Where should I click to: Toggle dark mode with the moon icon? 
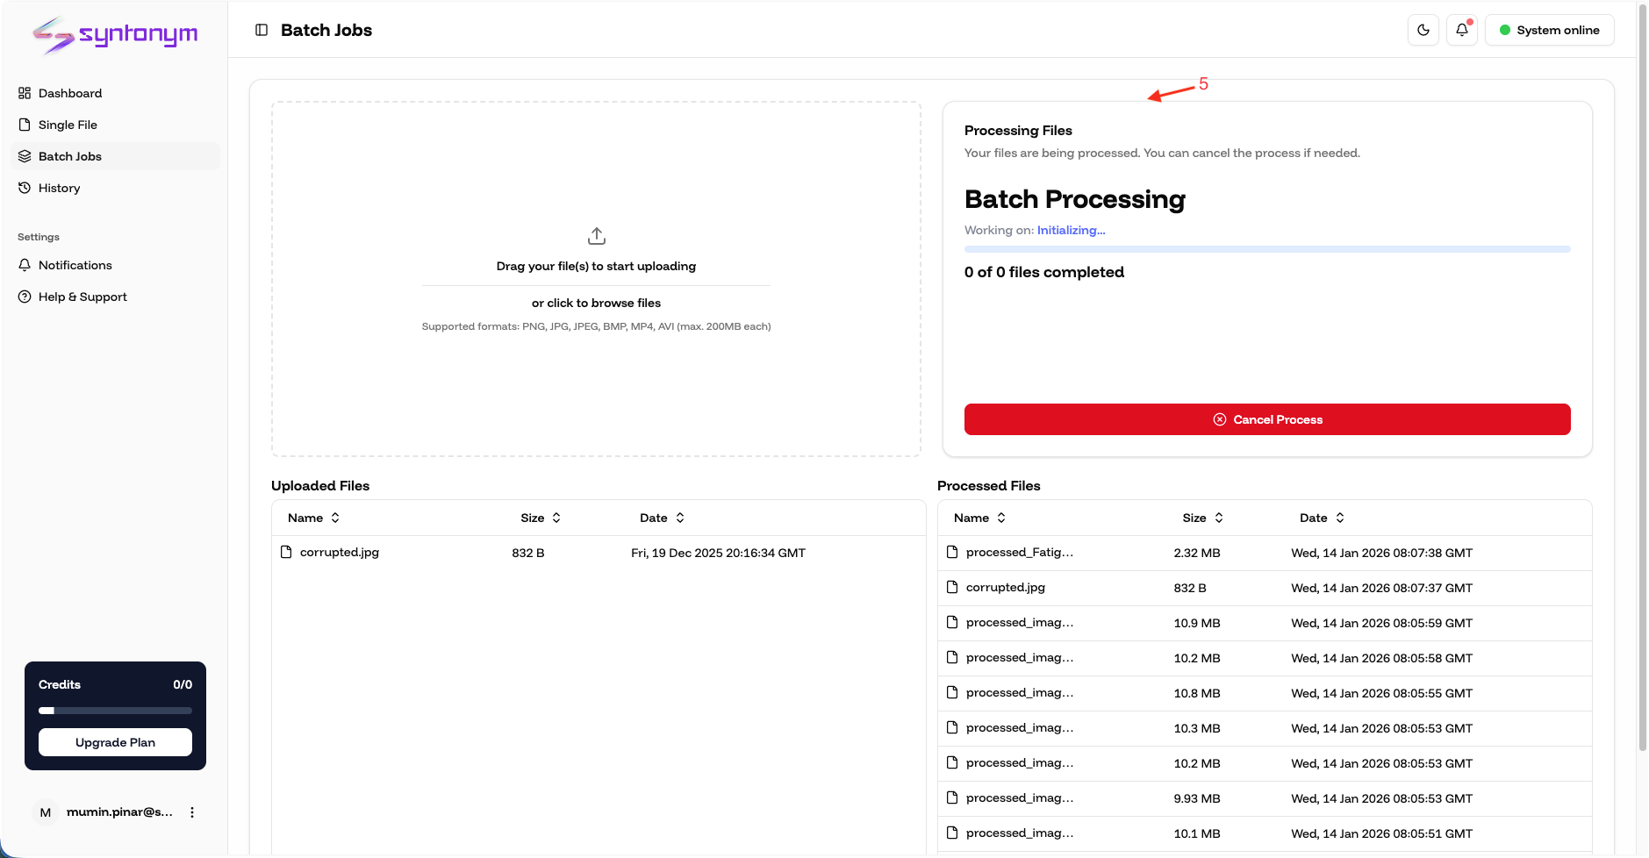click(x=1423, y=29)
